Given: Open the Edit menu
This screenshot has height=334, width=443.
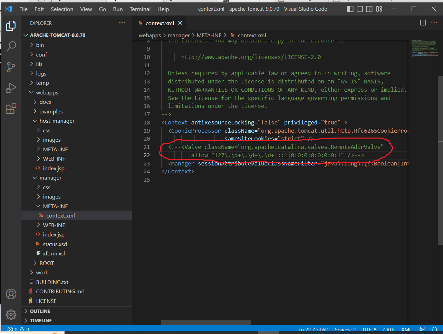Looking at the screenshot, I should click(x=39, y=9).
